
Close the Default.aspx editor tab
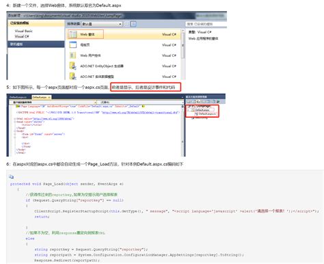pyautogui.click(x=49, y=97)
